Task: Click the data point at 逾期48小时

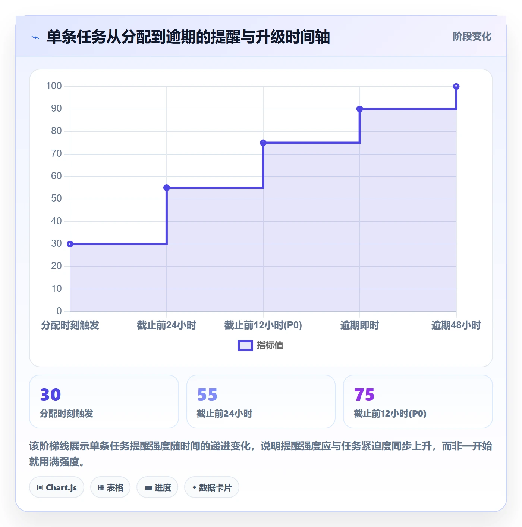Action: coord(456,87)
